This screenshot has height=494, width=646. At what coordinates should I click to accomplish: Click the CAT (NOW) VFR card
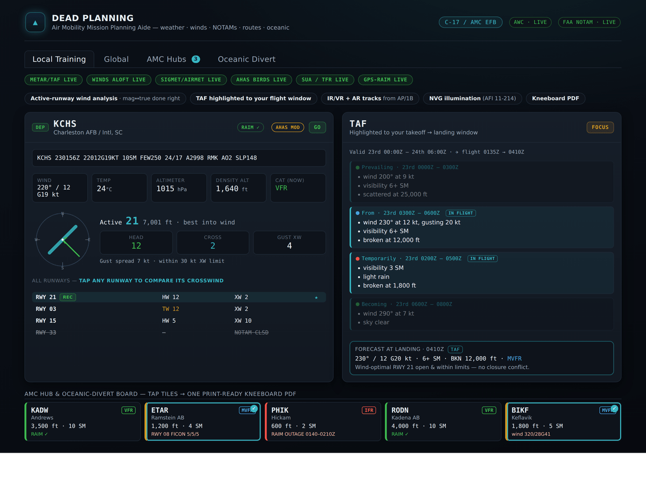298,188
